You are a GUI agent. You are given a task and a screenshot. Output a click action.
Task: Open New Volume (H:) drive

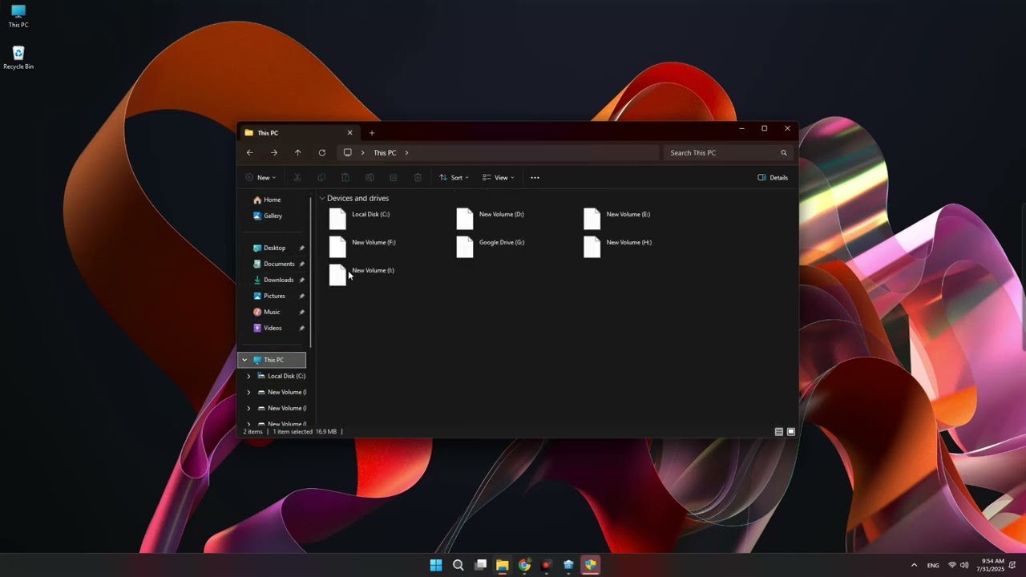click(617, 246)
